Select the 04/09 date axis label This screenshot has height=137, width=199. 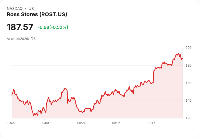pos(47,123)
